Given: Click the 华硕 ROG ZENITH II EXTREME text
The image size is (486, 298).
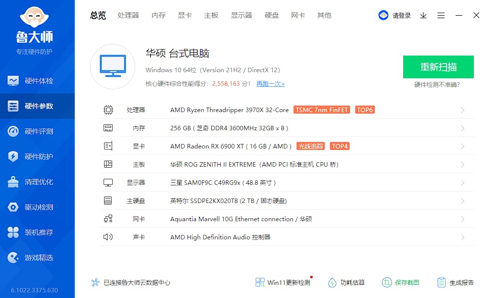Looking at the screenshot, I should pos(254,165).
